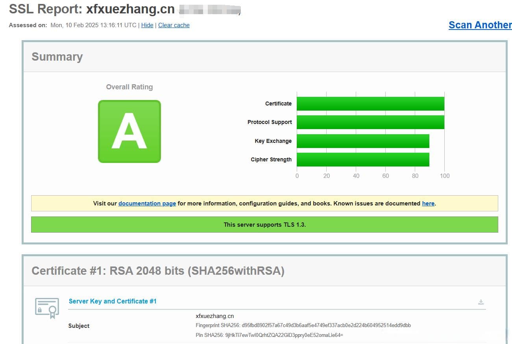This screenshot has width=512, height=344.
Task: Click the Subject row label
Action: coord(79,326)
